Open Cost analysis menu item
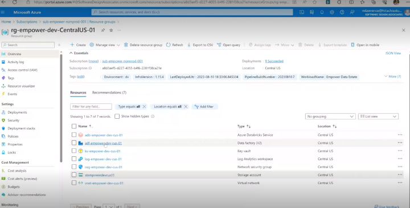The image size is (410, 208). click(17, 170)
